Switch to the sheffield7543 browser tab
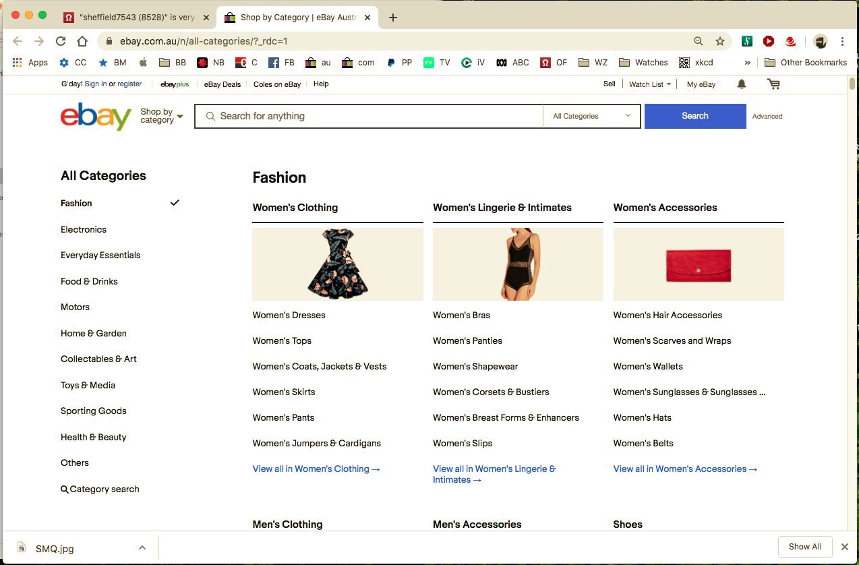This screenshot has height=565, width=859. click(137, 18)
